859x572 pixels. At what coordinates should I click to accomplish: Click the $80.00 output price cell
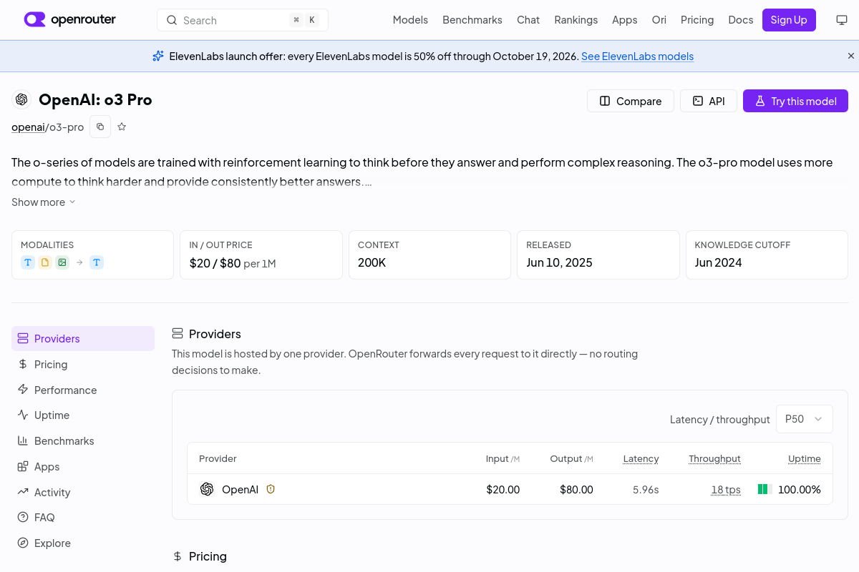click(576, 490)
